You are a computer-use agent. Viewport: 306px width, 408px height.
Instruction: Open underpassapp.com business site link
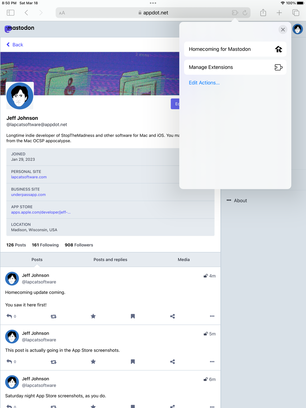(x=28, y=195)
